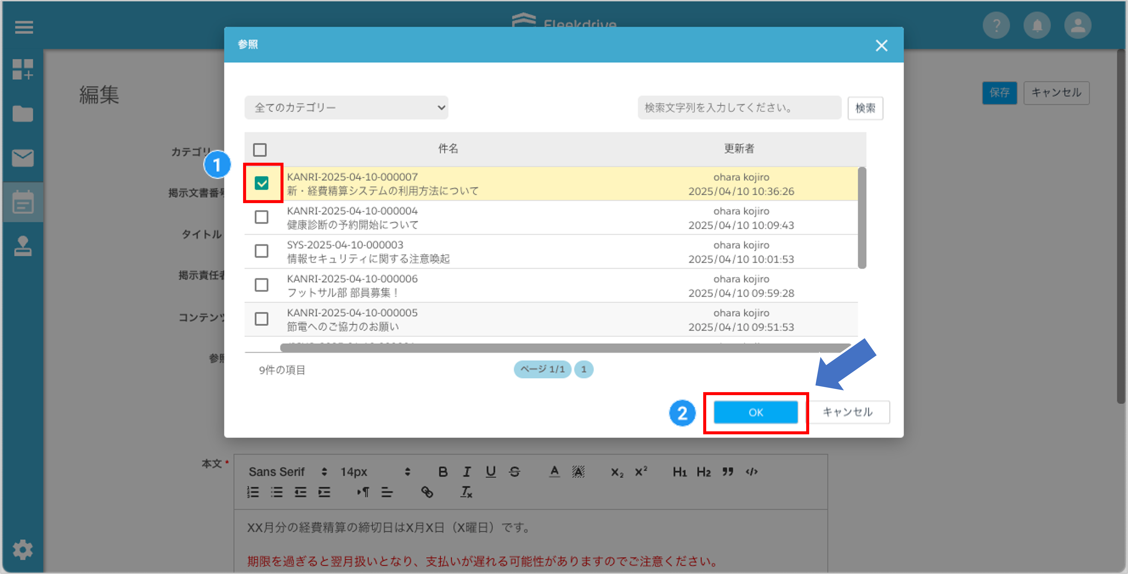
Task: Insert a code block
Action: pyautogui.click(x=752, y=472)
